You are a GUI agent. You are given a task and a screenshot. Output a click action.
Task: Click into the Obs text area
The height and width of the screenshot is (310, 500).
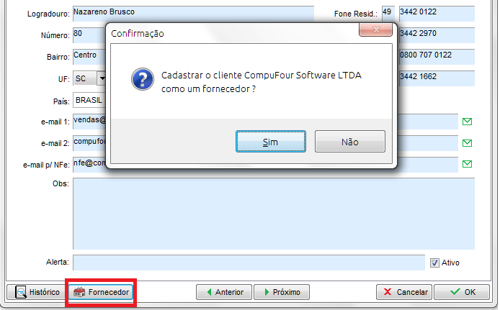[x=274, y=214]
